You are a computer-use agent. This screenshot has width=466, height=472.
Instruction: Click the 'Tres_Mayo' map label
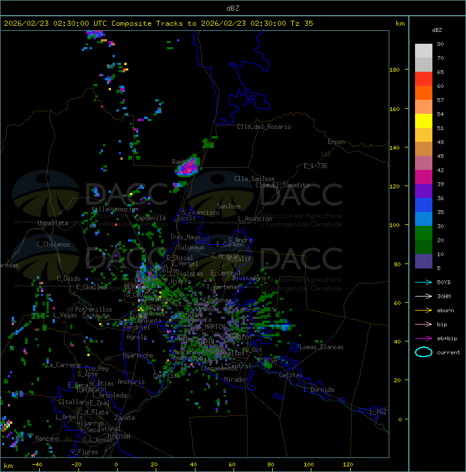coord(185,237)
